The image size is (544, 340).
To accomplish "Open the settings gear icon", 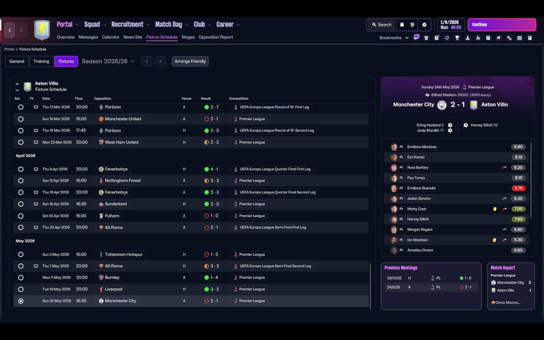I will pos(424,25).
